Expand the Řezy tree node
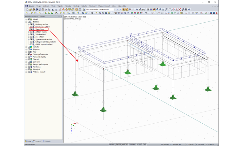 point(26,52)
